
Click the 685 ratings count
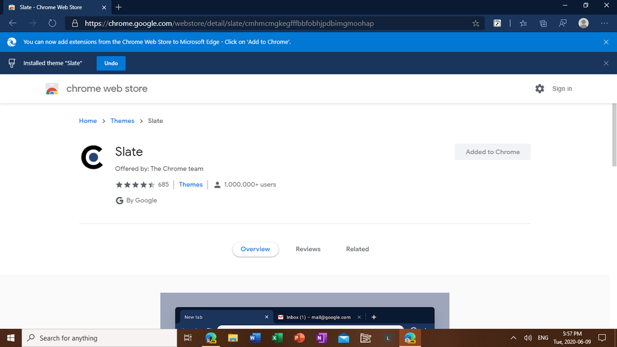pos(163,185)
